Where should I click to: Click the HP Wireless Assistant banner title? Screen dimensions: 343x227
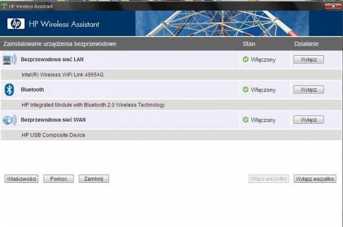[x=64, y=24]
